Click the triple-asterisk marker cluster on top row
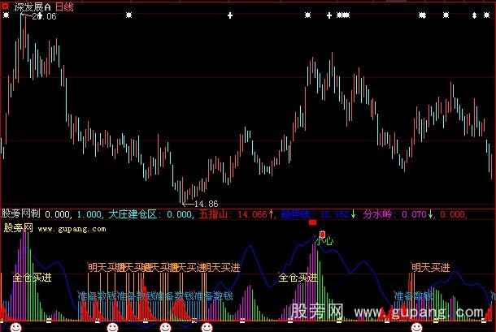Screen dimensions: 496x332 343,15
